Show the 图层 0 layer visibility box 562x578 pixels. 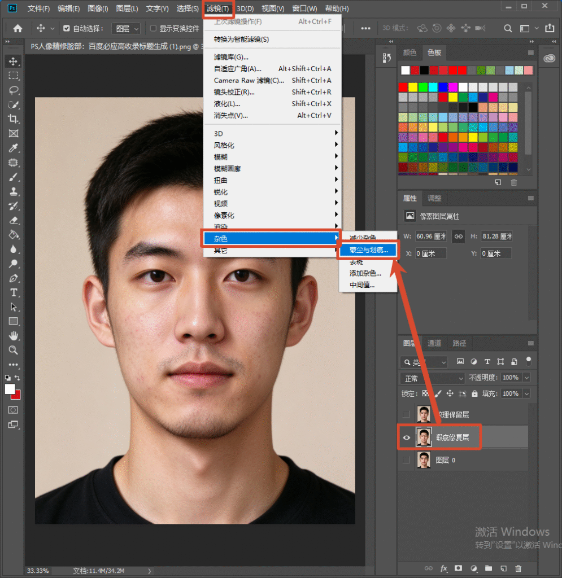click(406, 460)
